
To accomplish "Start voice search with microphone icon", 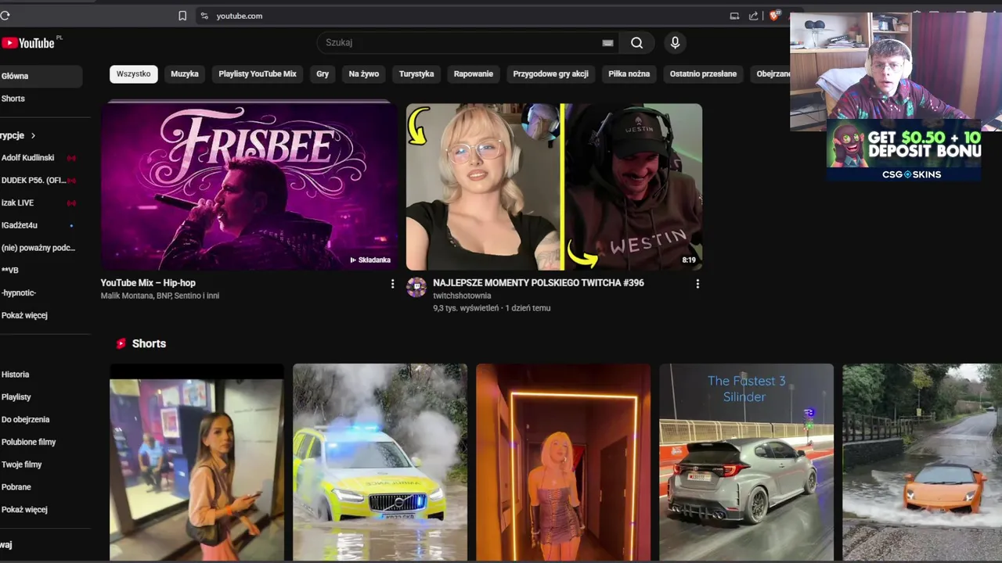I will 675,43.
